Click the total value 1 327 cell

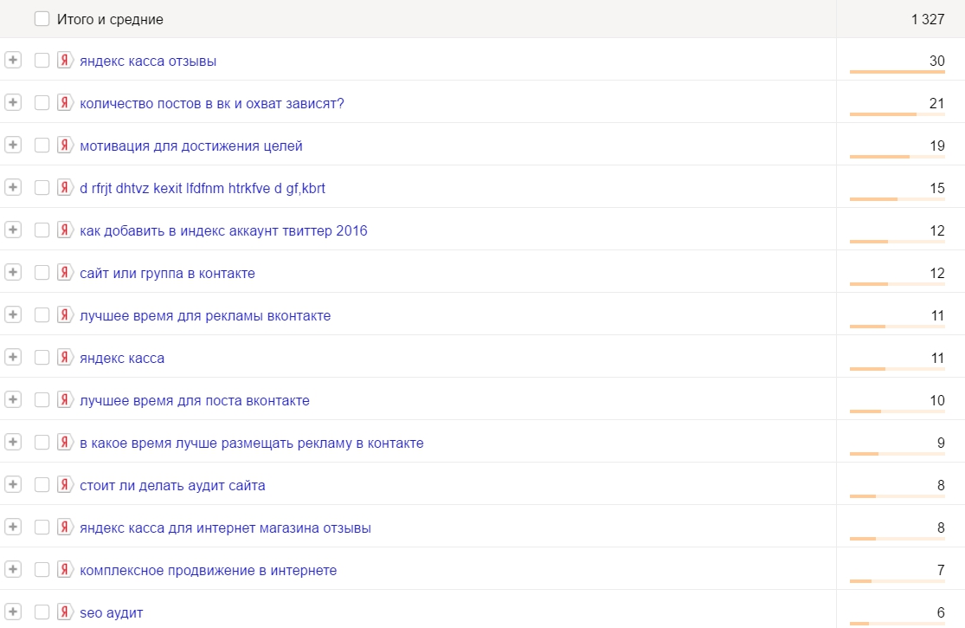(927, 19)
